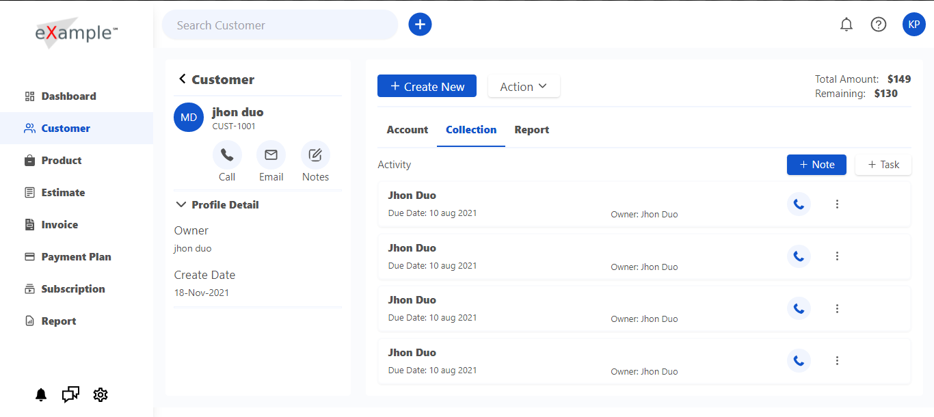Switch to the Report tab
Image resolution: width=934 pixels, height=417 pixels.
tap(532, 130)
